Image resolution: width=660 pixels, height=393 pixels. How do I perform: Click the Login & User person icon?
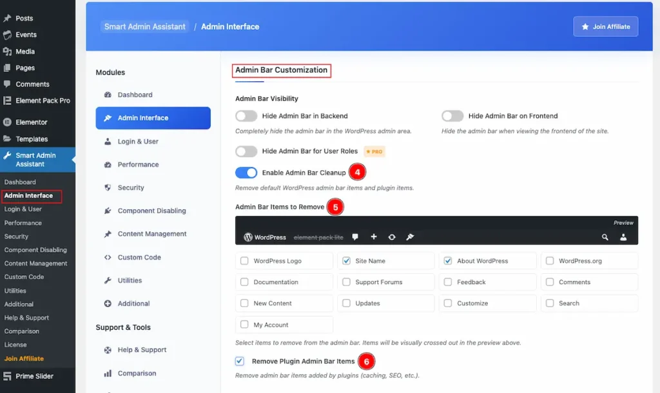(108, 141)
